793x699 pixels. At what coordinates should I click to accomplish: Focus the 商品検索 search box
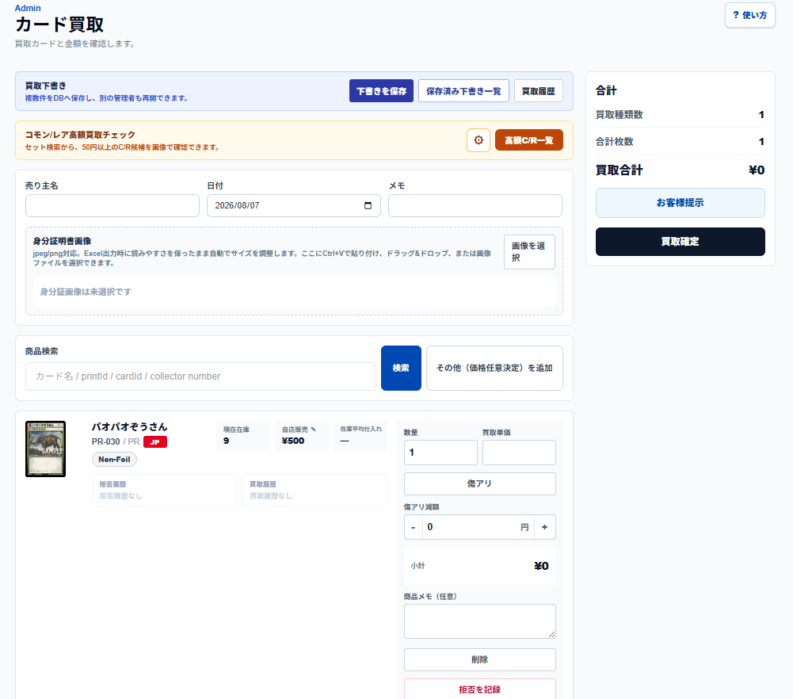[x=200, y=376]
